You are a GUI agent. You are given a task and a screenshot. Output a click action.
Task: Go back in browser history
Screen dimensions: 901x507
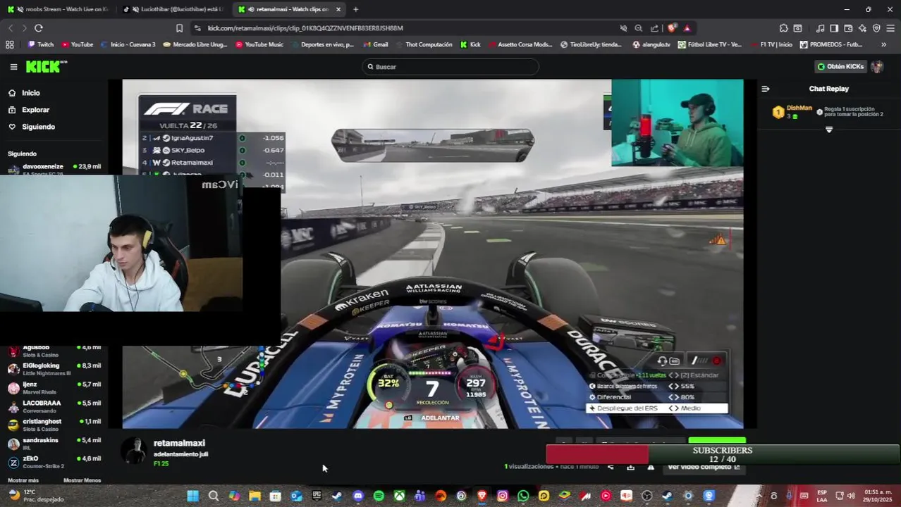11,28
